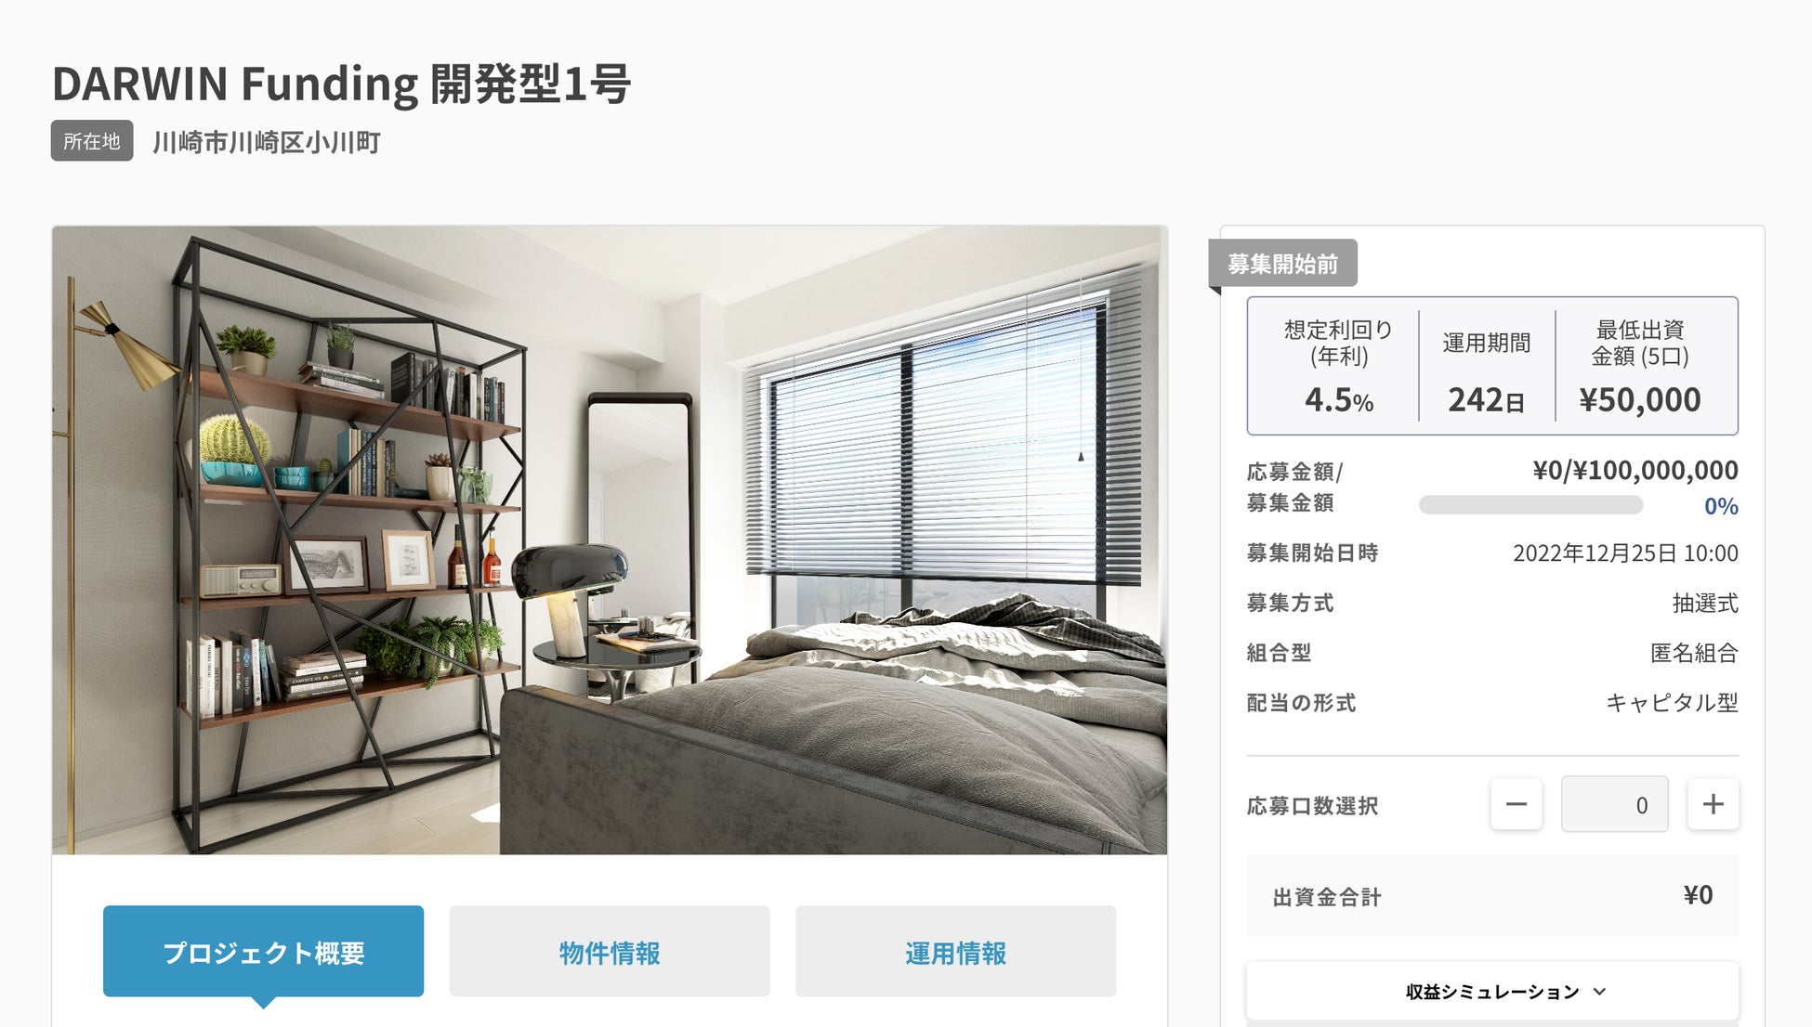1812x1027 pixels.
Task: Click the ¥50,000 minimum investment value
Action: click(1640, 400)
